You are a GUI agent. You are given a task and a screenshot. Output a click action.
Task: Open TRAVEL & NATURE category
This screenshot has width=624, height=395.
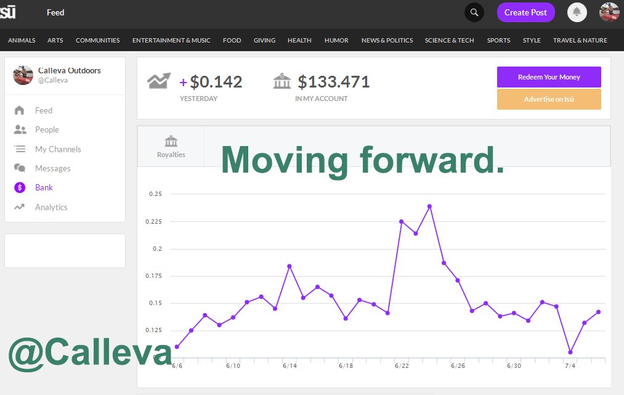click(580, 40)
